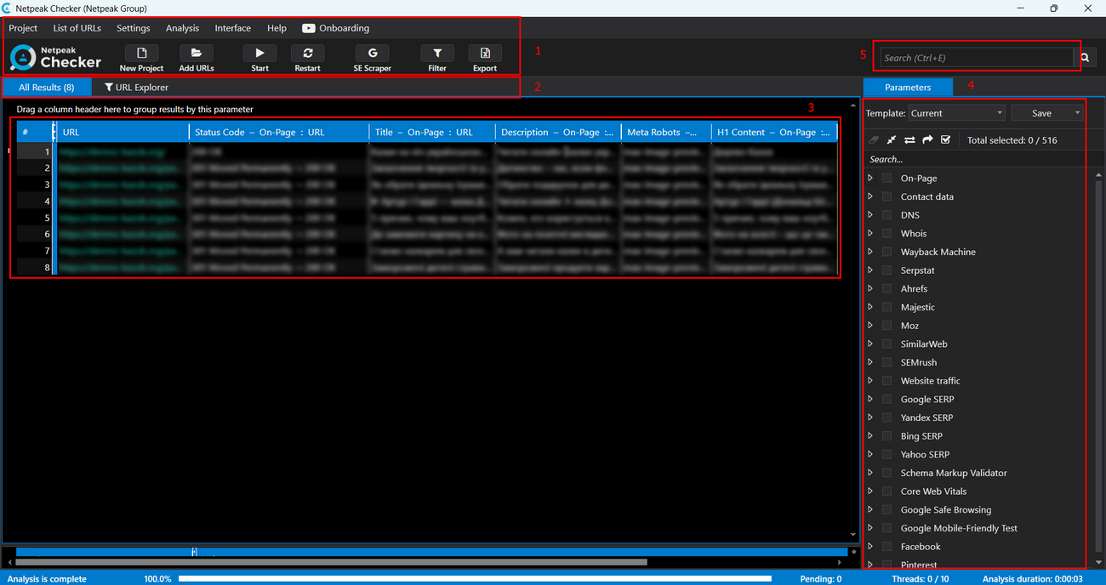Viewport: 1106px width, 585px height.
Task: Sort by the Status Code column header
Action: coord(279,133)
